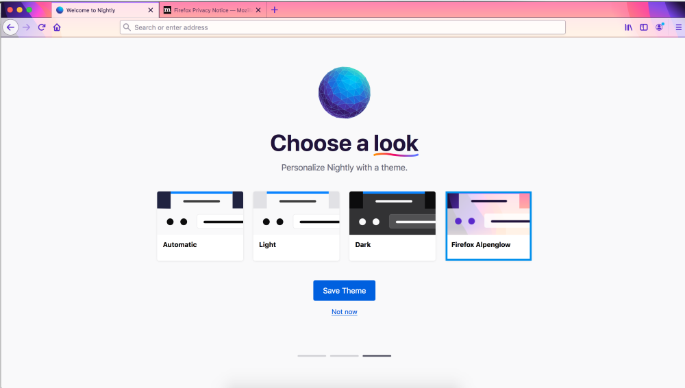Close the Firefox Privacy Notice tab
Viewport: 685px width, 388px height.
point(258,10)
